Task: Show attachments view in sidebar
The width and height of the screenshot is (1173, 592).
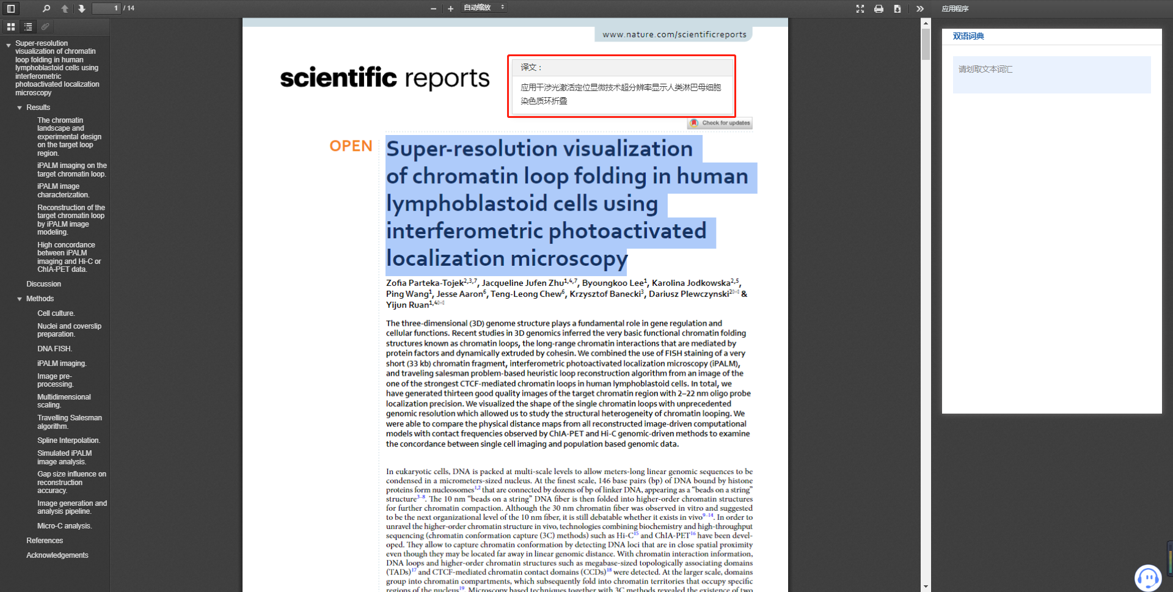Action: point(45,27)
